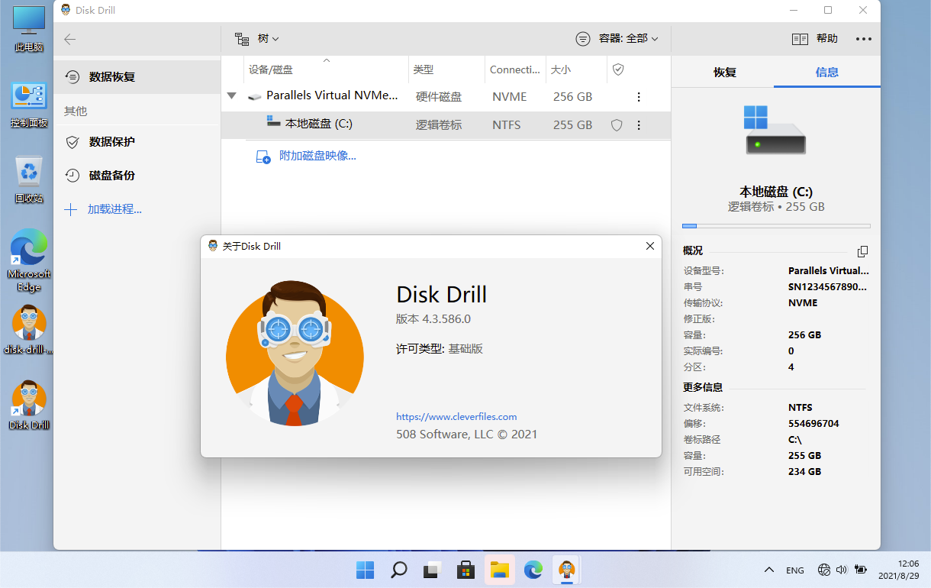Close the 关于Disk Drill dialog

(x=650, y=246)
